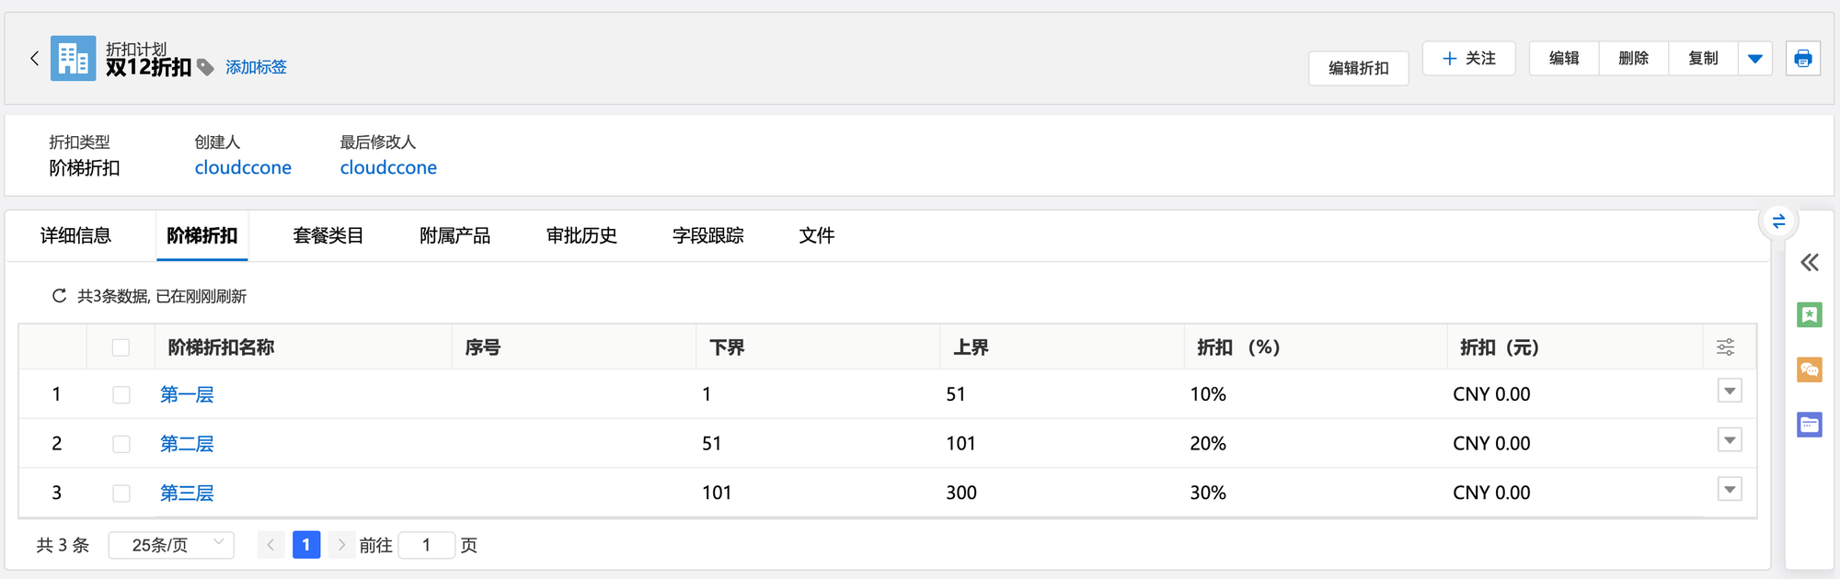
Task: Click the 前往 page number input field
Action: [x=427, y=545]
